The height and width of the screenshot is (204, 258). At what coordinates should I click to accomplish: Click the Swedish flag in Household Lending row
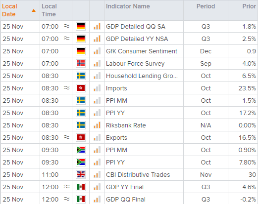tap(81, 76)
